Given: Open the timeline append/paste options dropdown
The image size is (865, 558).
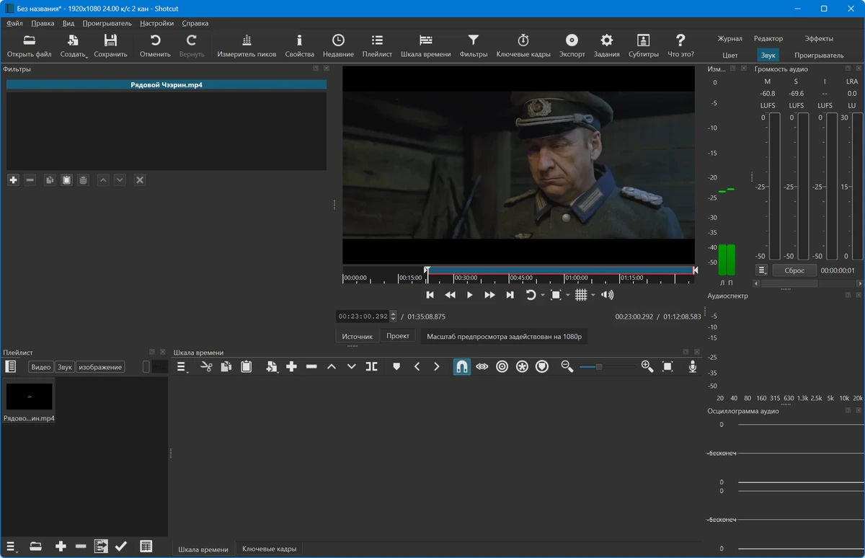Looking at the screenshot, I should click(272, 367).
